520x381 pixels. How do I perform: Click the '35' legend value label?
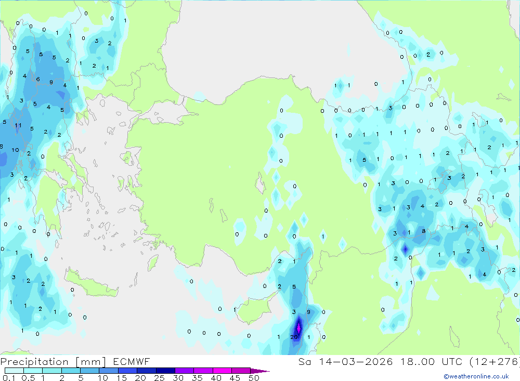pos(197,378)
